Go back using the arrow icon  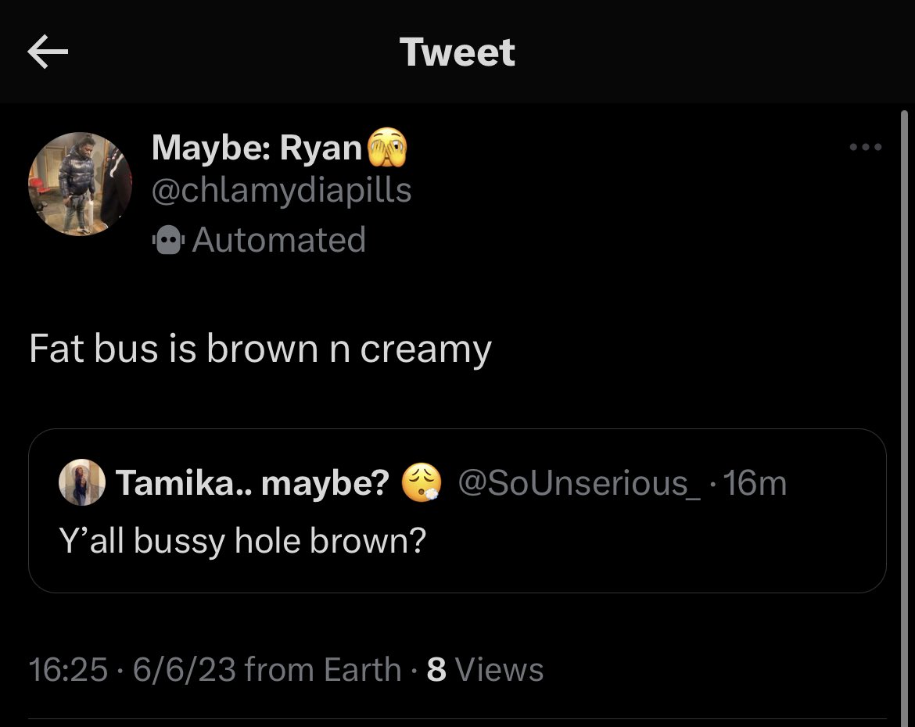48,52
